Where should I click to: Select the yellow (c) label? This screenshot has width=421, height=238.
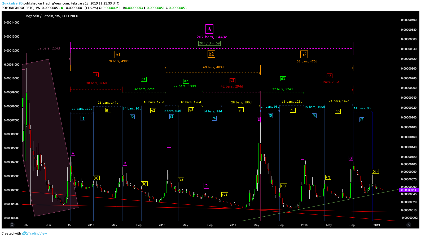point(181,180)
